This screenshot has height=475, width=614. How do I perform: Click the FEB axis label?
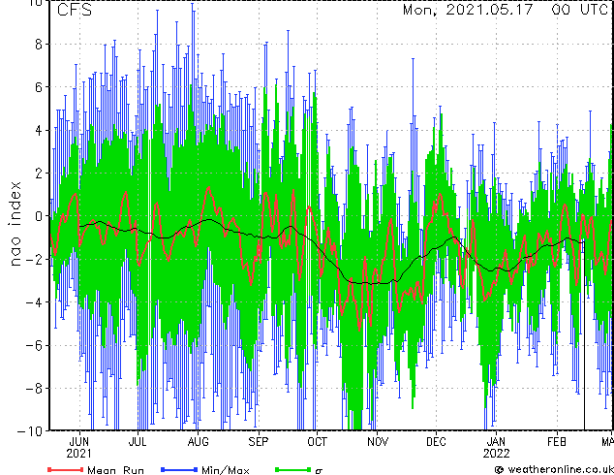(x=557, y=442)
